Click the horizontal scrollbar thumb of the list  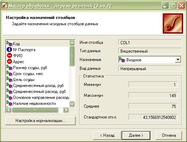point(35,110)
